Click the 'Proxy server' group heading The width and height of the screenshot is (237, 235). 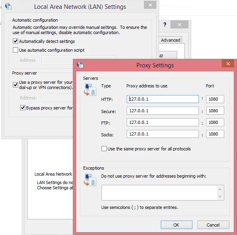[x=24, y=73]
